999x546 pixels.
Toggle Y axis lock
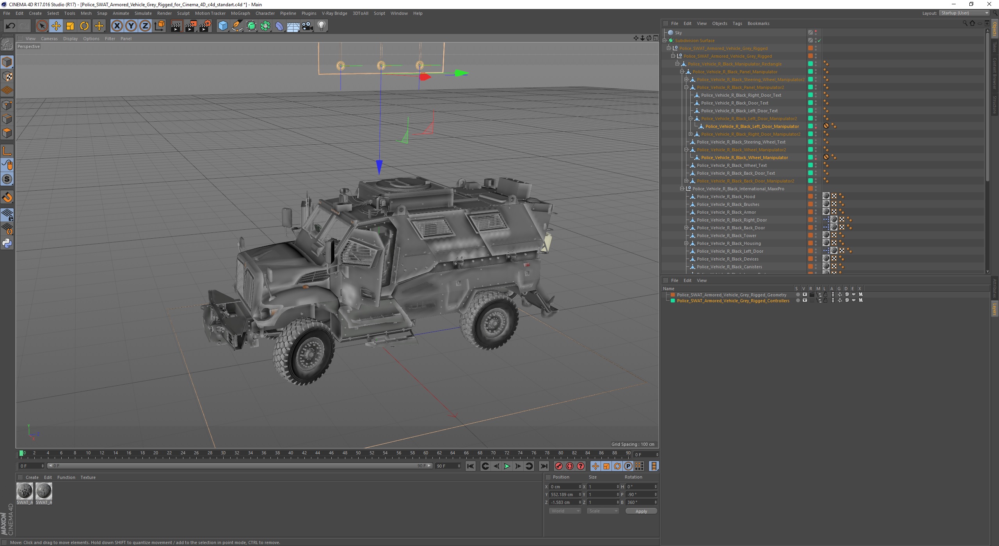131,26
